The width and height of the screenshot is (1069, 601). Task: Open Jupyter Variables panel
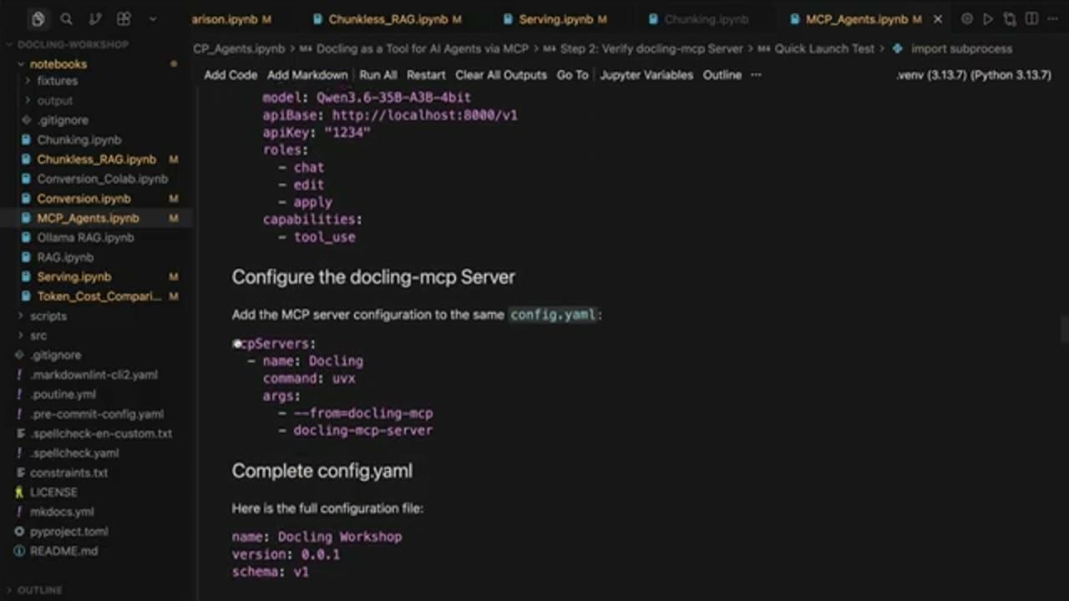(646, 74)
